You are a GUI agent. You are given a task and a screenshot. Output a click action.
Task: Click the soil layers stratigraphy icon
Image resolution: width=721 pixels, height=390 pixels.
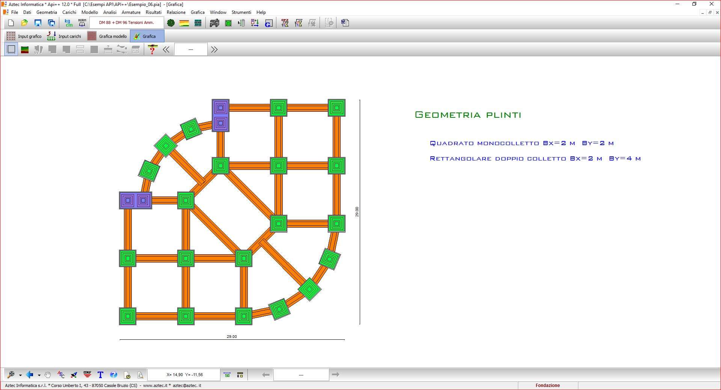(184, 23)
